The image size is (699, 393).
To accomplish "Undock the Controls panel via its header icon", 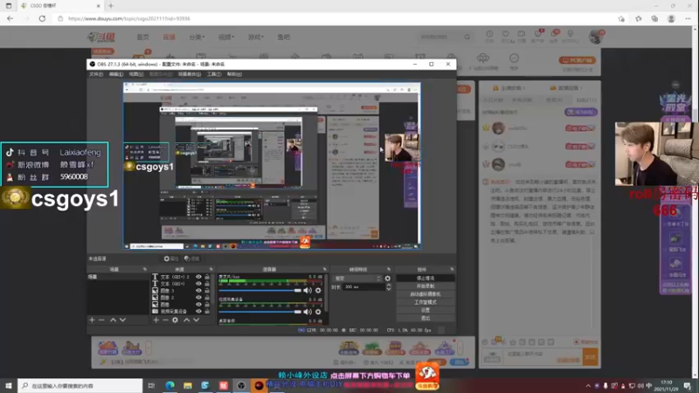I will [x=452, y=269].
